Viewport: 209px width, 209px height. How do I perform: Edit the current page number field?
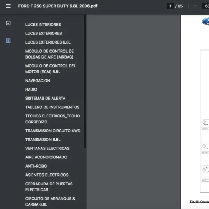click(x=170, y=6)
